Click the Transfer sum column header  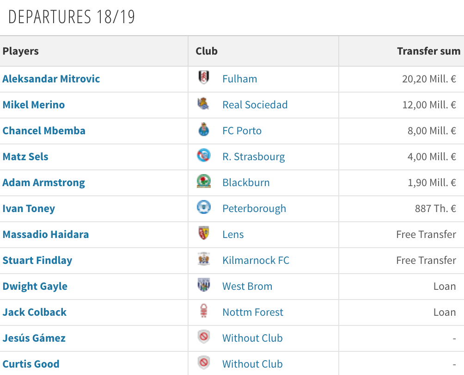point(428,51)
